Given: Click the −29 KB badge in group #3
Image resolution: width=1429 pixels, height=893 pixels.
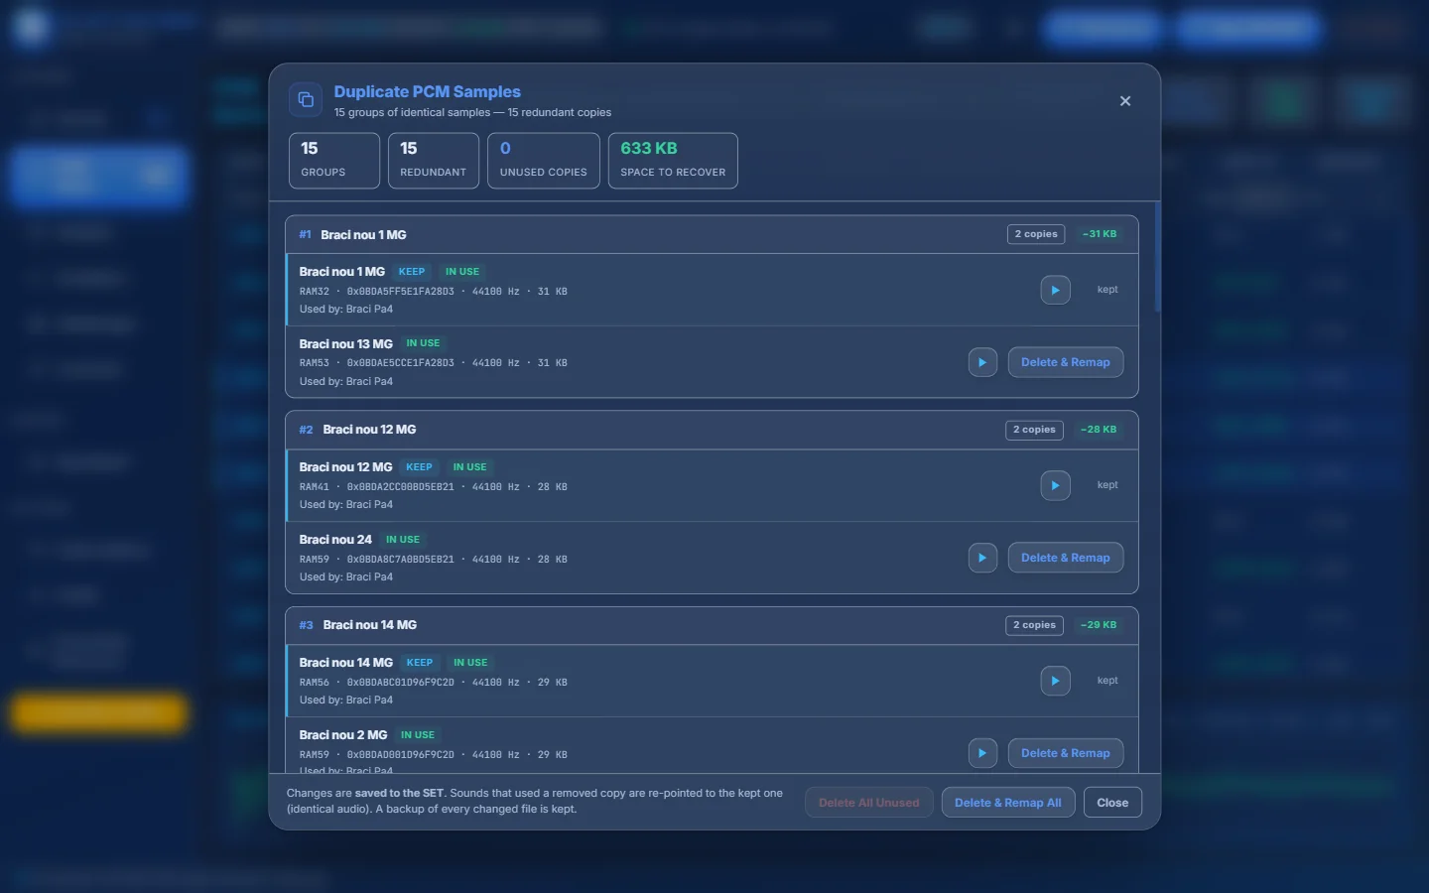Looking at the screenshot, I should pyautogui.click(x=1099, y=625).
